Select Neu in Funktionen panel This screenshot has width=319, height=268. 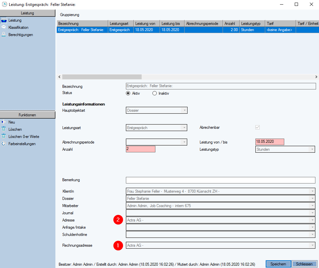click(11, 122)
